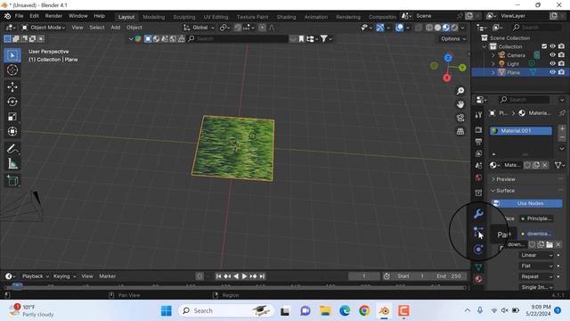The height and width of the screenshot is (321, 570).
Task: Toggle Camera render camera icon in outliner
Action: point(561,55)
